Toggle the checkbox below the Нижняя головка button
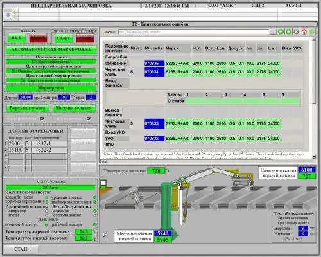The width and height of the screenshot is (321, 257). click(x=89, y=119)
